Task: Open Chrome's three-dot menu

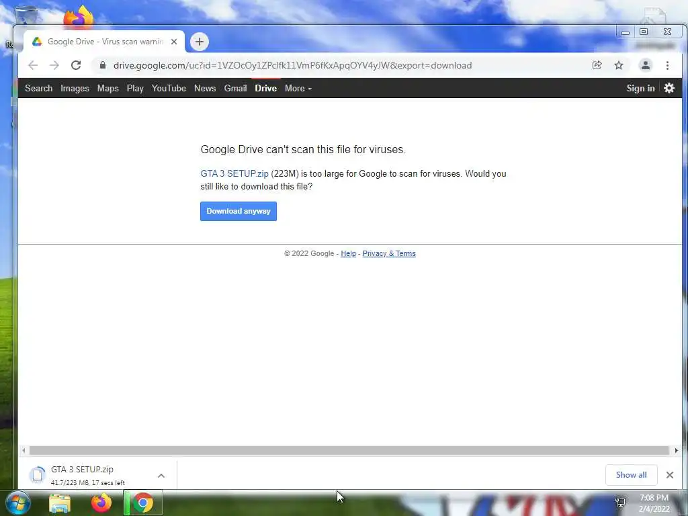Action: click(667, 65)
